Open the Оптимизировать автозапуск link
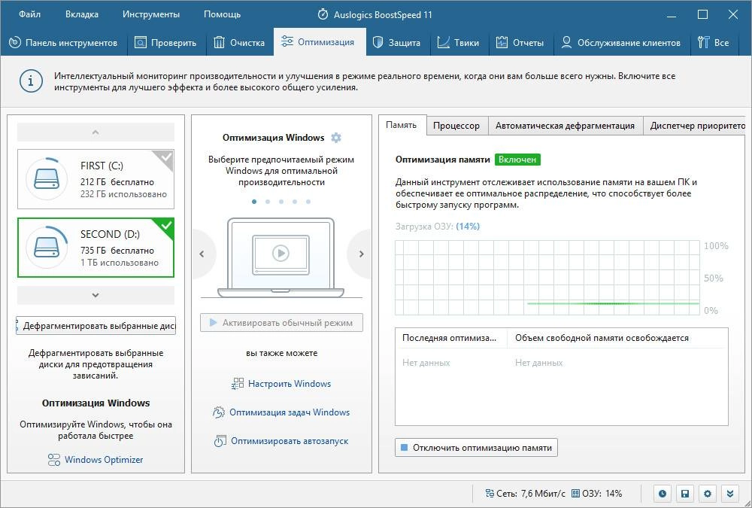Viewport: 752px width, 508px height. click(290, 441)
